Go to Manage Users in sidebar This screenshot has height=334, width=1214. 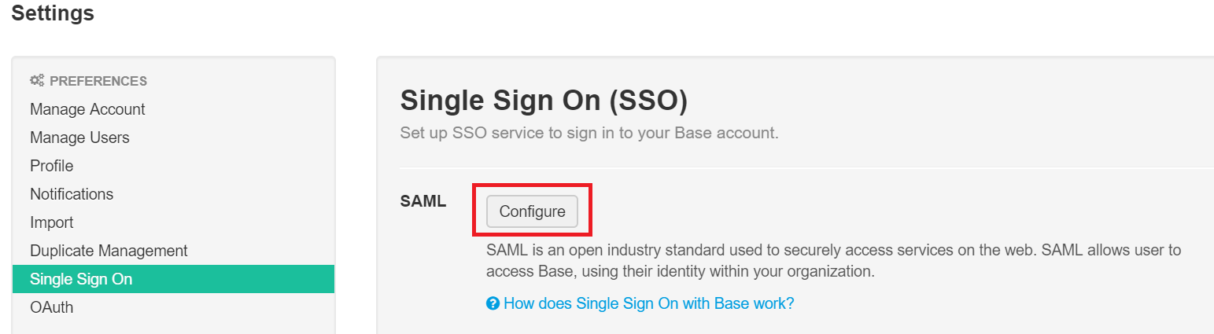point(79,138)
